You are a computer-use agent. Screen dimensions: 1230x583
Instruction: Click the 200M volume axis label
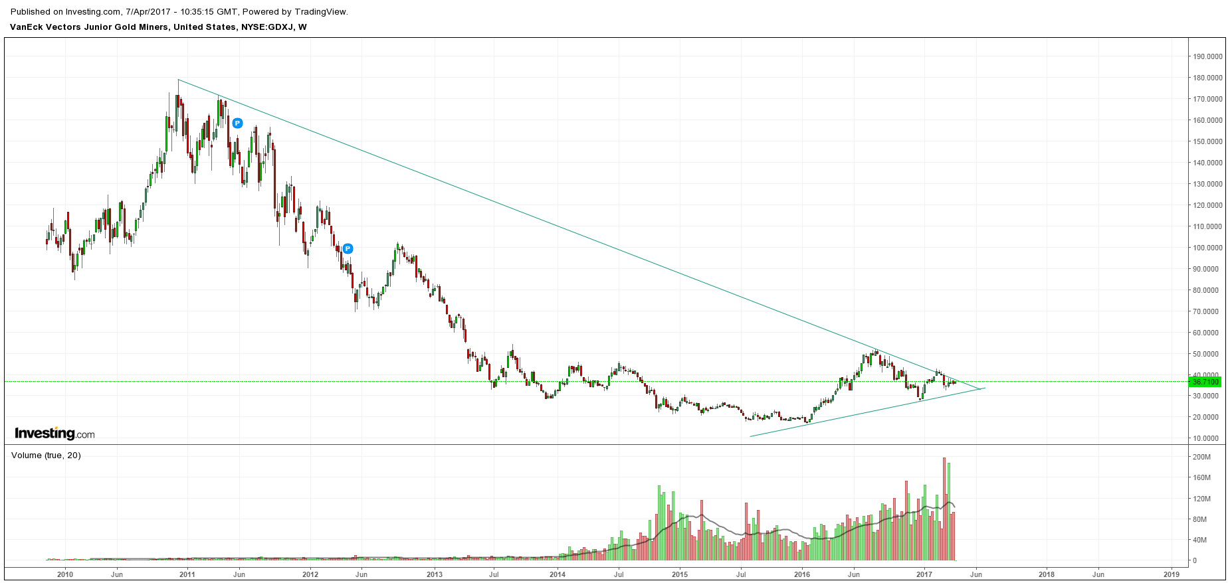(x=1201, y=457)
